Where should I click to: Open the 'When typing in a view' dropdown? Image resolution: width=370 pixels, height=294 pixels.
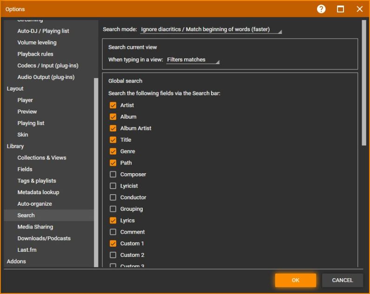coord(193,60)
